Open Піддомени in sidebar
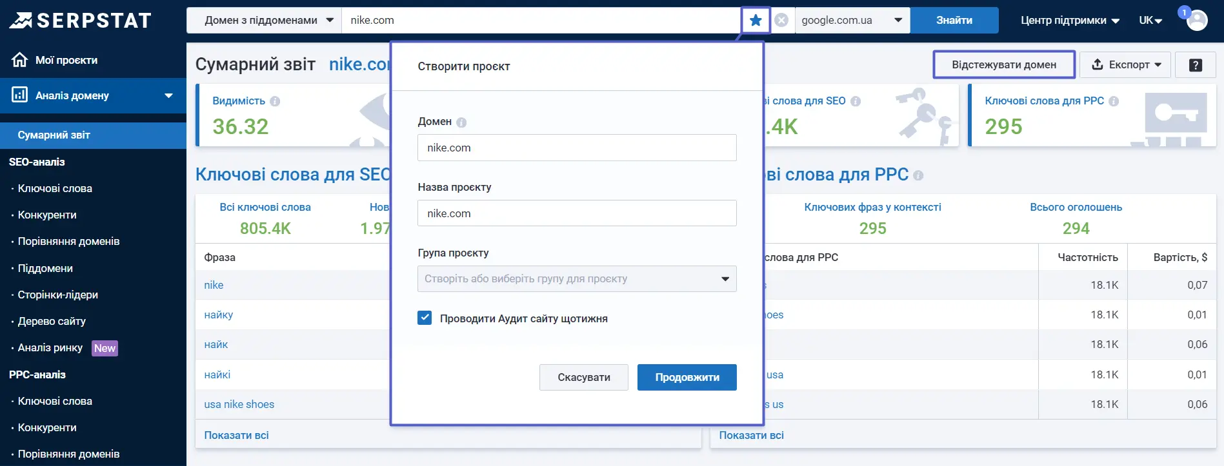Viewport: 1224px width, 466px height. click(x=45, y=269)
